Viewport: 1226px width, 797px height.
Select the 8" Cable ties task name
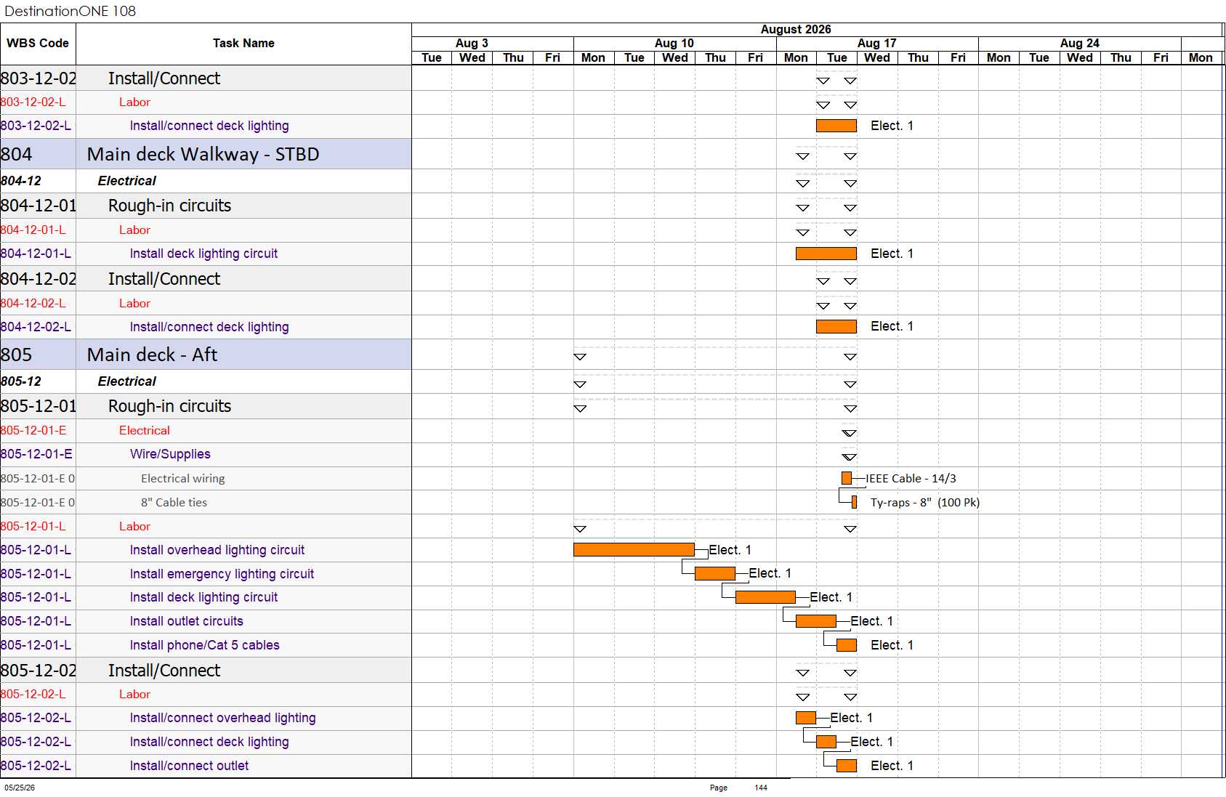tap(174, 503)
